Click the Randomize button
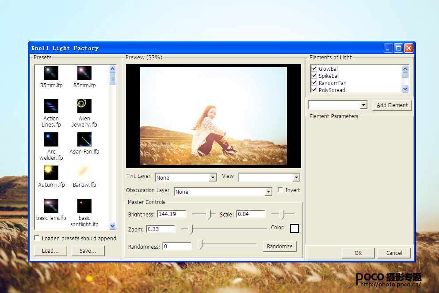 tap(280, 246)
